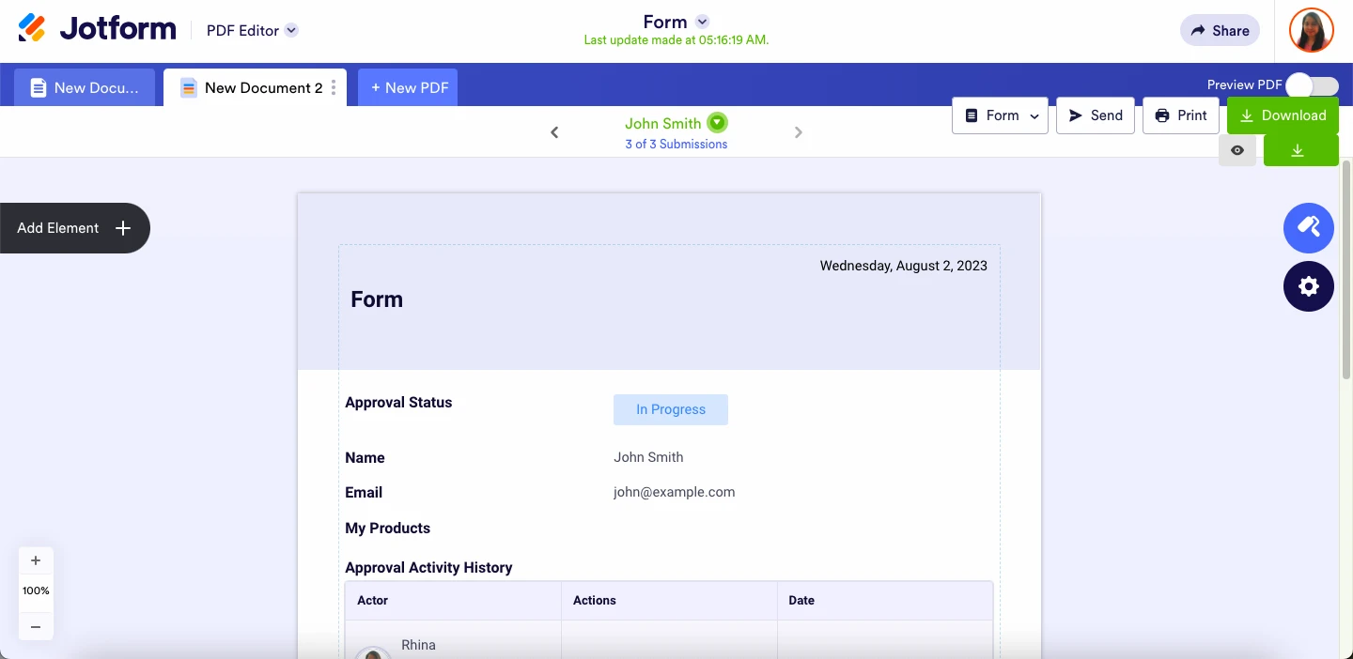Click the Share button
Viewport: 1353px width, 659px height.
(x=1219, y=30)
